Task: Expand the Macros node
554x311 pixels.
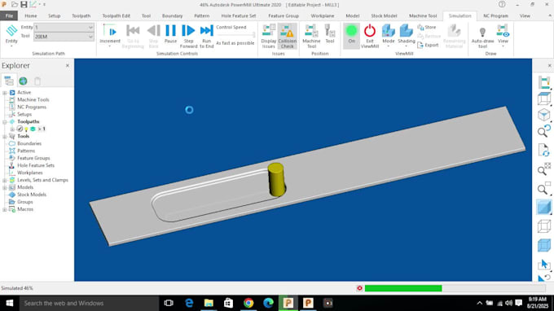Action: pos(5,209)
